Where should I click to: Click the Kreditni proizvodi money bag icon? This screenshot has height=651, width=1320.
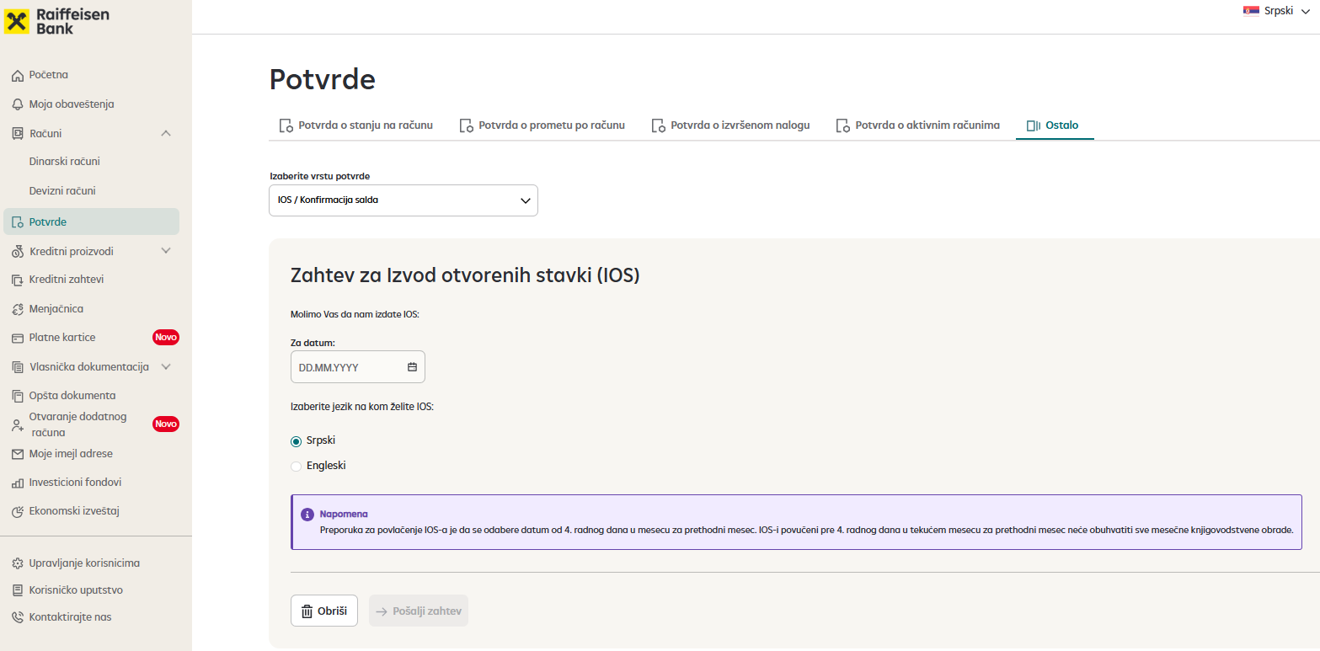point(18,252)
